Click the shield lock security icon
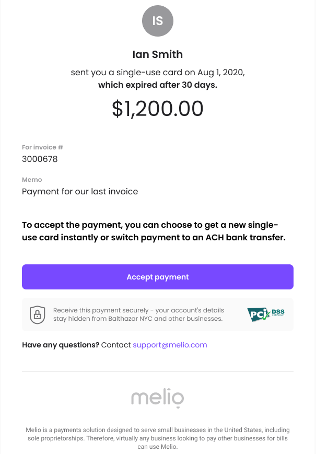The image size is (316, 454). tap(37, 315)
